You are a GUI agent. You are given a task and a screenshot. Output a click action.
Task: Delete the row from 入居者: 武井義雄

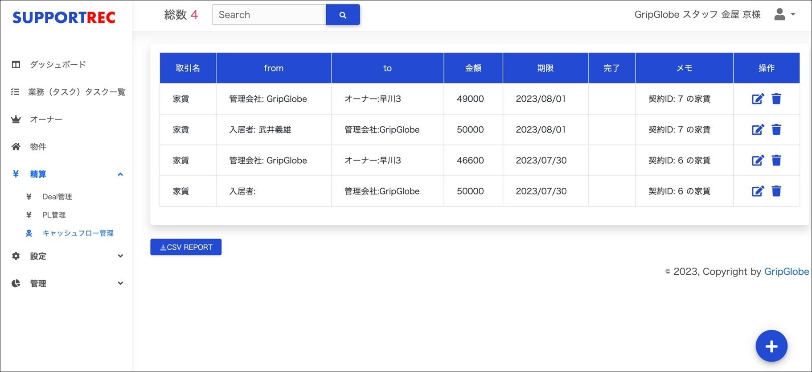click(776, 130)
